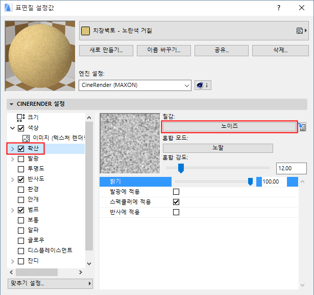Screen dimensions: 314x295
Task: Check the 반사에 적용 checkbox
Action: tap(176, 212)
